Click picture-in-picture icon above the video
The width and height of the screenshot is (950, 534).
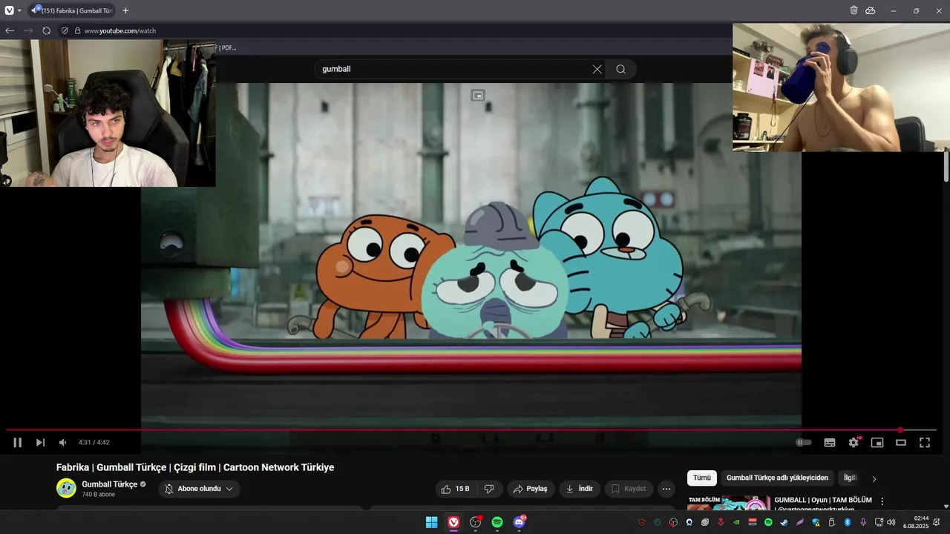tap(478, 96)
